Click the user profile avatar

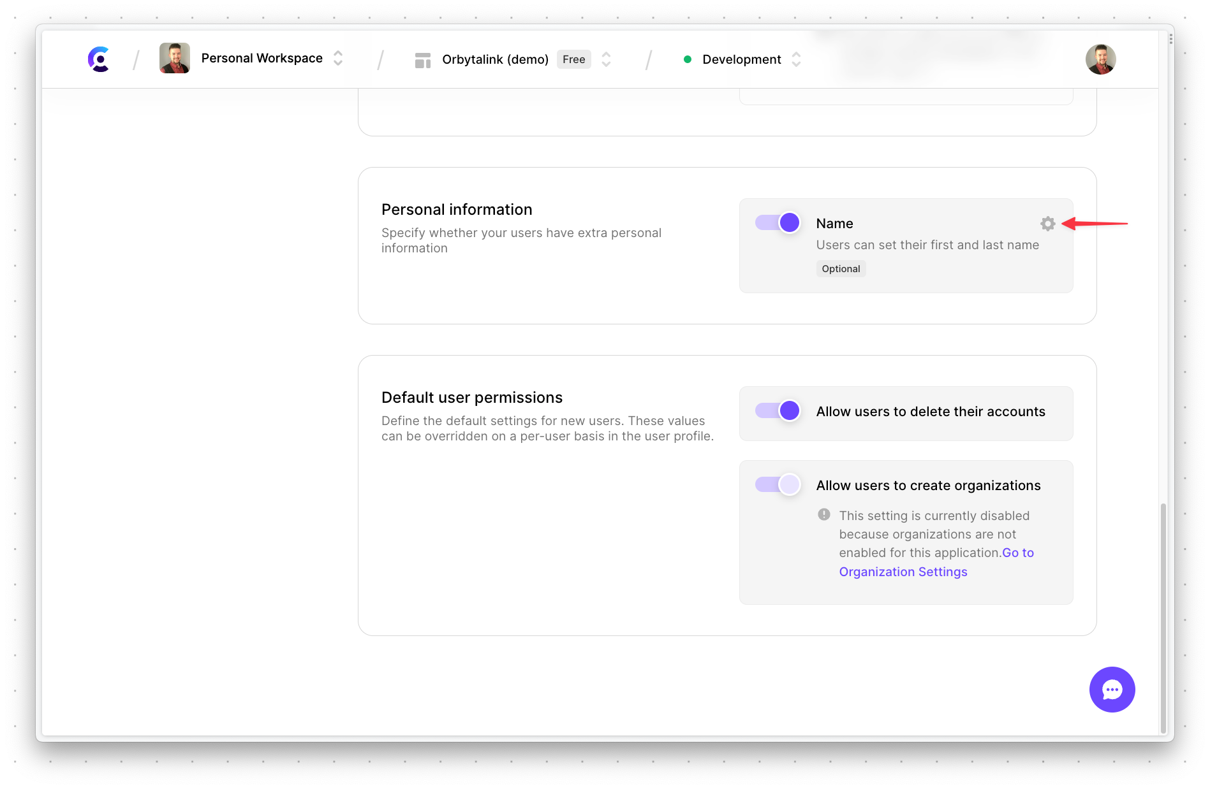coord(1100,59)
